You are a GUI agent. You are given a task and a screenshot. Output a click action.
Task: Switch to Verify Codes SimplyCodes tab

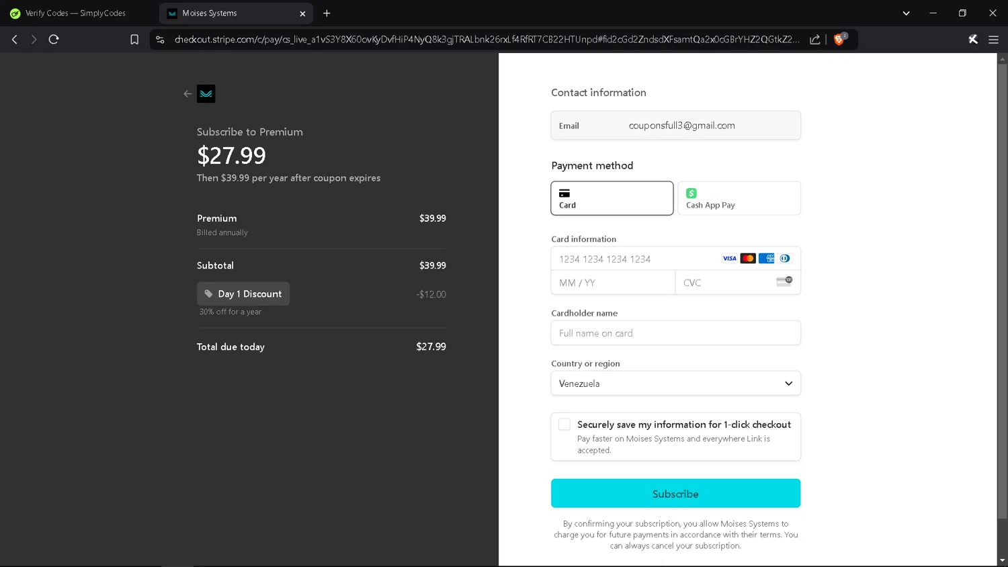[75, 13]
